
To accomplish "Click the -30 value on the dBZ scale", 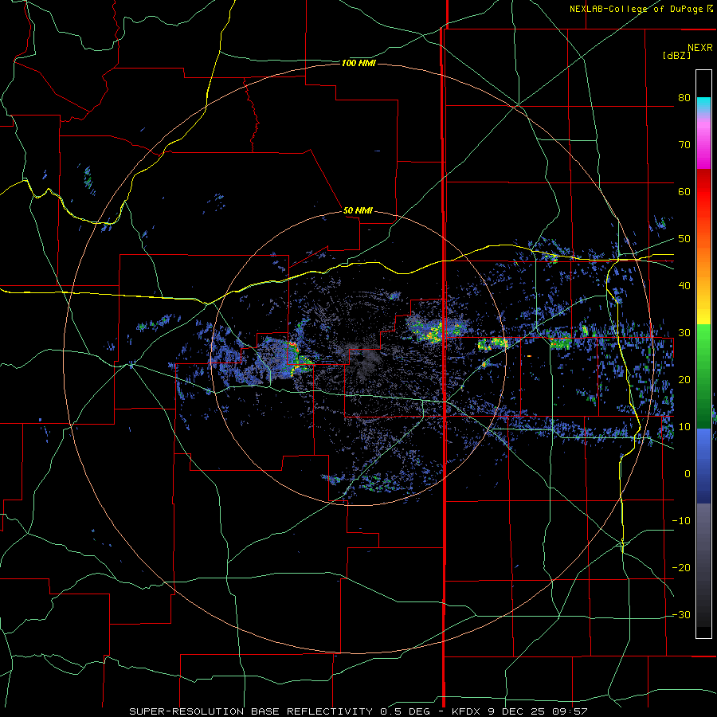I will coord(681,615).
